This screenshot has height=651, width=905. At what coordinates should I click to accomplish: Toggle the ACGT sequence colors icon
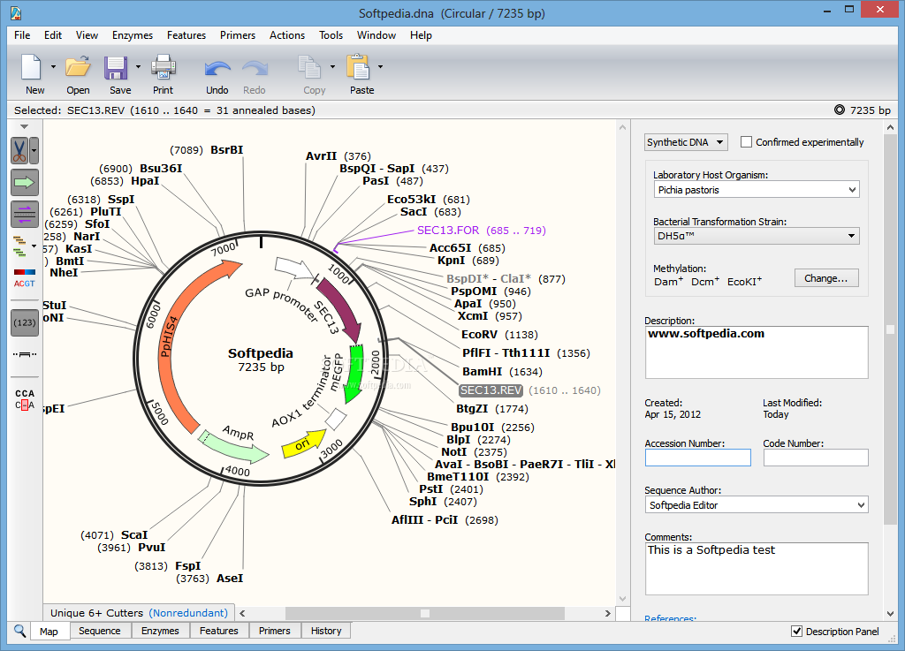24,278
